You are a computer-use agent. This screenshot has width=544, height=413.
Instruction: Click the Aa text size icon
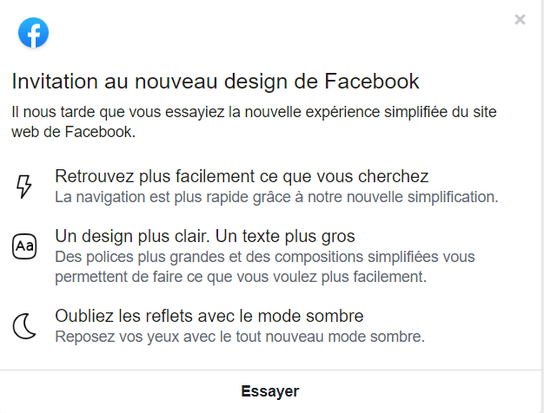(24, 246)
